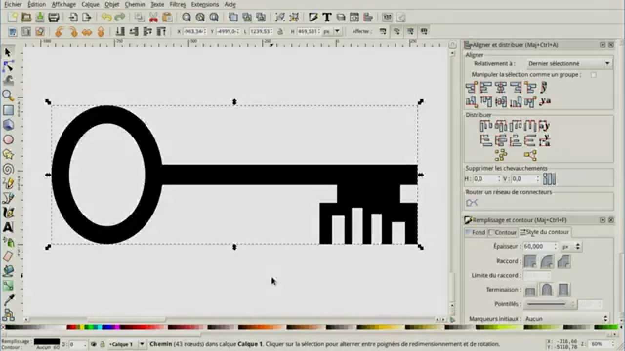Click the Save document icon

(x=40, y=17)
